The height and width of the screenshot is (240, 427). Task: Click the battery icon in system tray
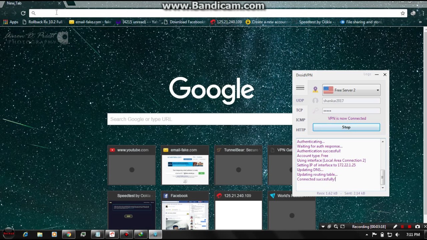tap(382, 235)
